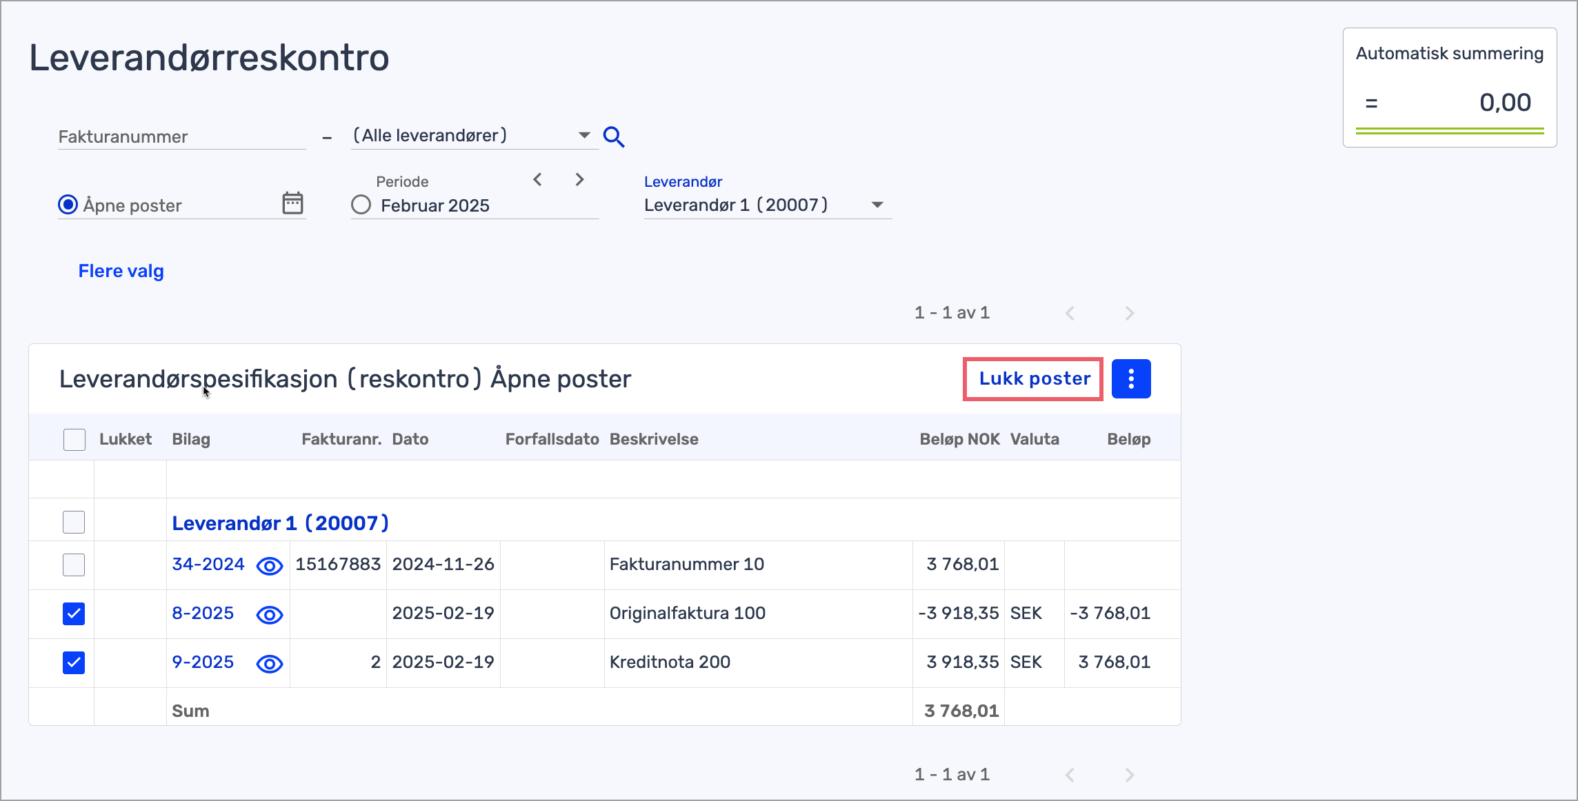This screenshot has width=1578, height=801.
Task: Click bottom pagination previous page arrow
Action: (x=1070, y=775)
